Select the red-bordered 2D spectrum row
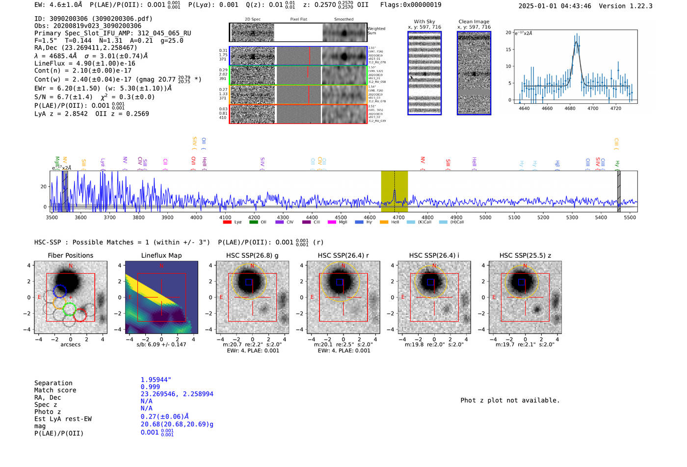Screen dimensions: 687x467 pos(298,114)
